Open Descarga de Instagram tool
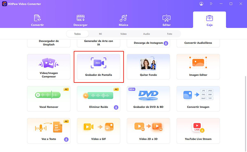 [x=148, y=43]
